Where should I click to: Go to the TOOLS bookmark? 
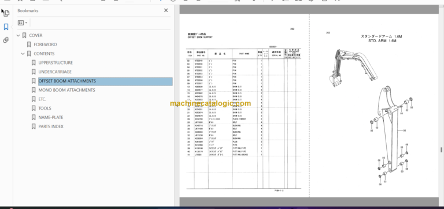[45, 108]
